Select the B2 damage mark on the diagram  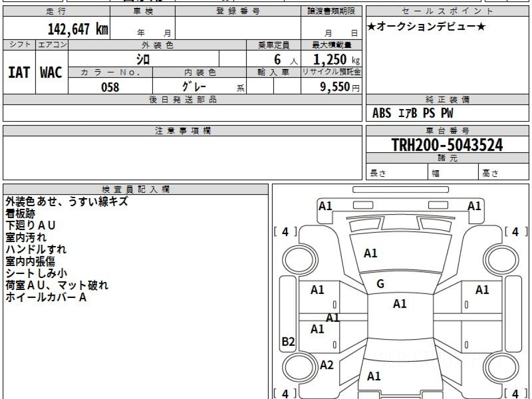click(288, 341)
